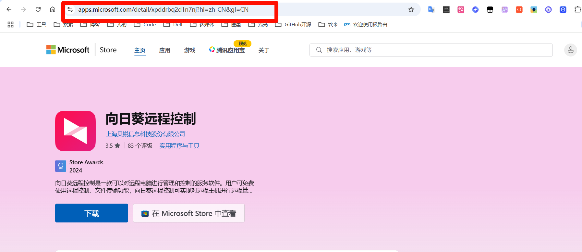Viewport: 582px width, 252px height.
Task: Expand the Code bookmarks folder
Action: 145,24
